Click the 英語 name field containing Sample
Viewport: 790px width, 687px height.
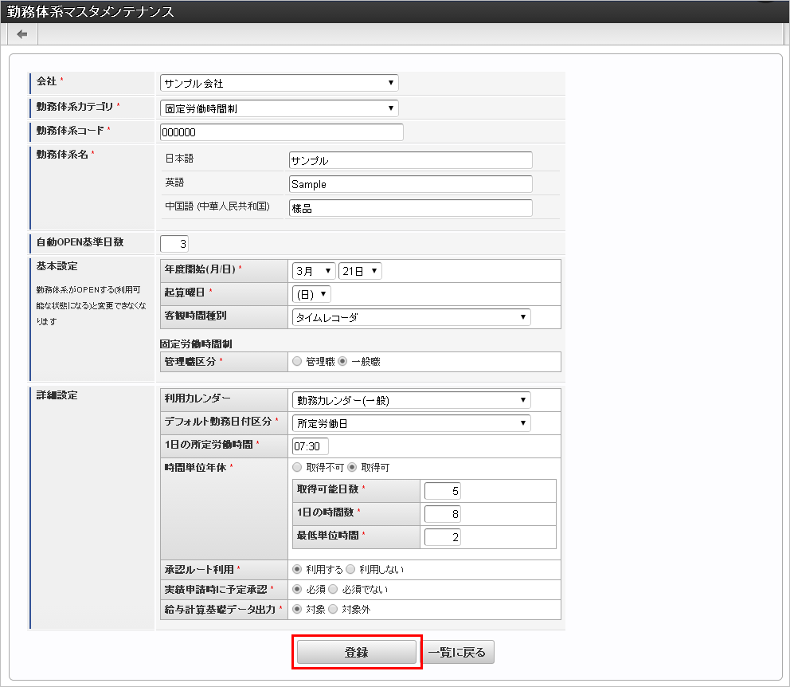coord(411,184)
